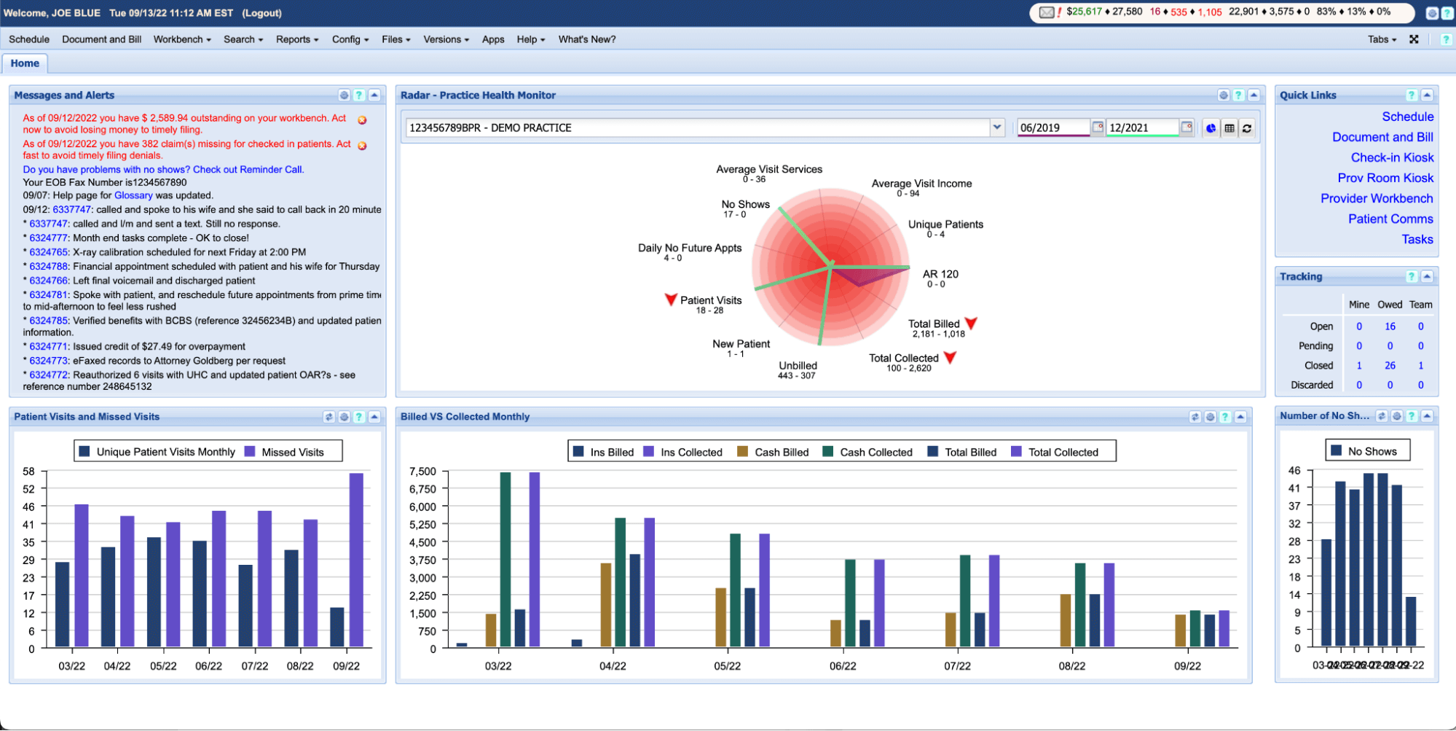The width and height of the screenshot is (1456, 731).
Task: Collapse the Messages and Alerts panel
Action: click(374, 95)
